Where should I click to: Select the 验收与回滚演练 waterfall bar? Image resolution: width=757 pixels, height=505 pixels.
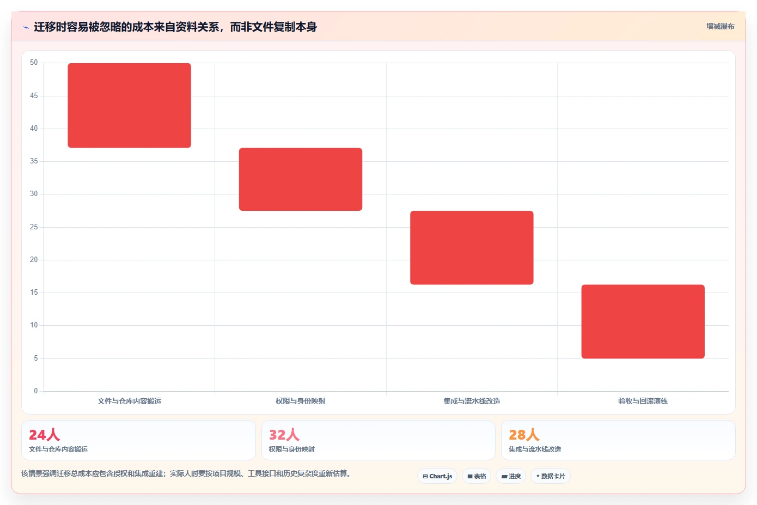pyautogui.click(x=643, y=321)
